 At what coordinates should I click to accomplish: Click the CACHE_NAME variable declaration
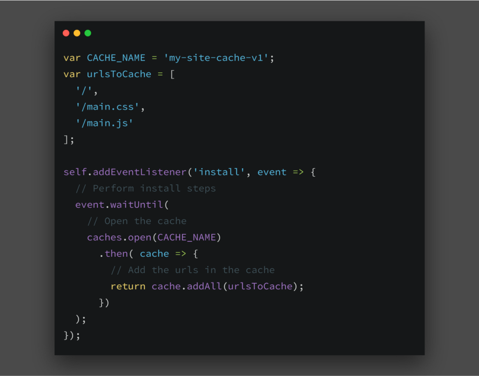point(116,57)
